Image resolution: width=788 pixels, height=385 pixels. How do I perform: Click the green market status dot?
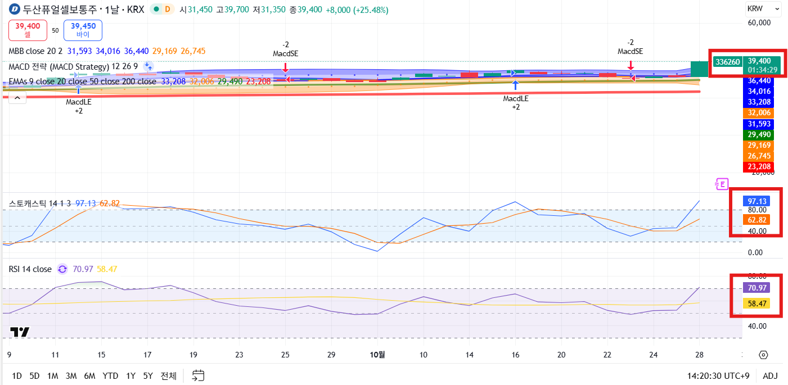pyautogui.click(x=156, y=10)
